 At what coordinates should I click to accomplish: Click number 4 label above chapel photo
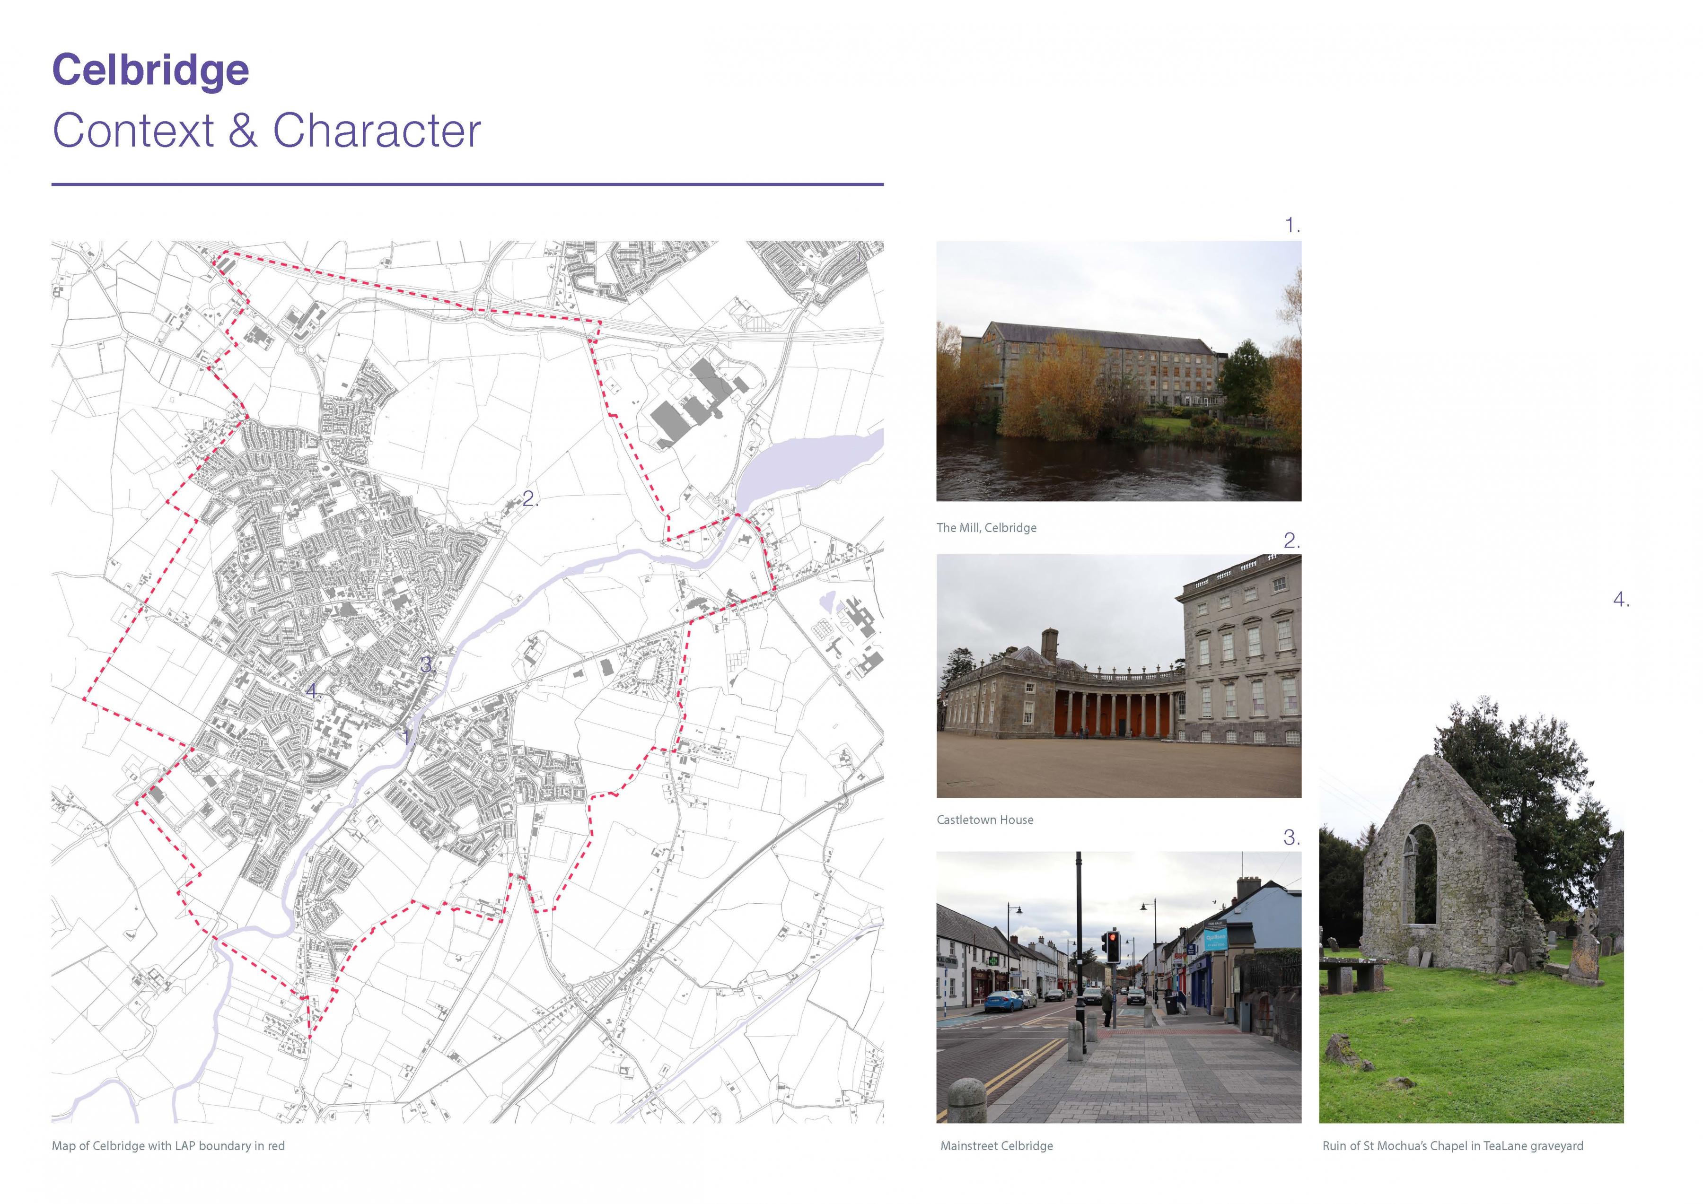pos(1621,600)
